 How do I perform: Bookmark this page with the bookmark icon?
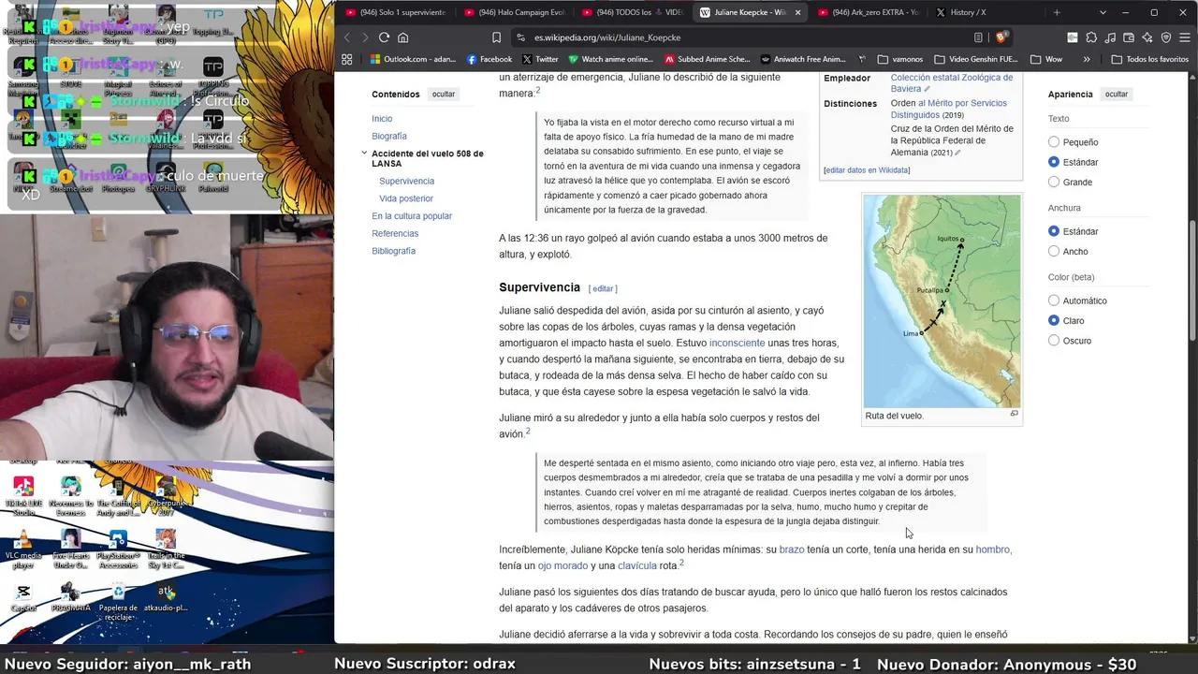(496, 37)
